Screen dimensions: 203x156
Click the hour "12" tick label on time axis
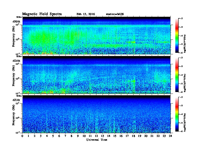(96, 136)
